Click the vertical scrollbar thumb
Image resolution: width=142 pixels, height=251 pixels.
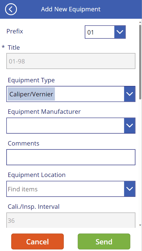click(x=140, y=62)
